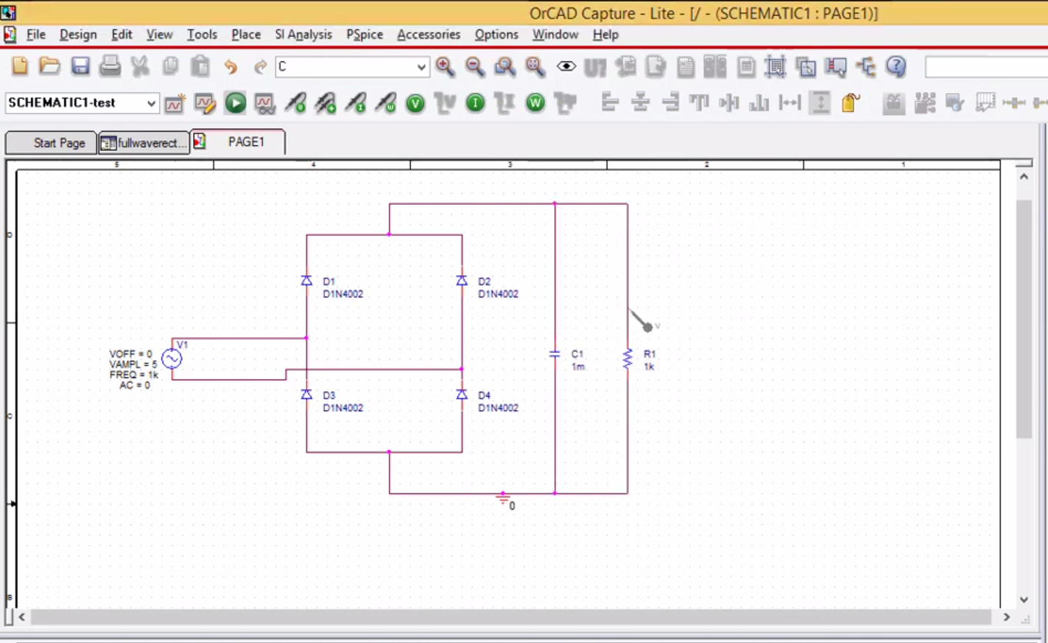Open the File menu
The image size is (1048, 643).
click(x=36, y=35)
